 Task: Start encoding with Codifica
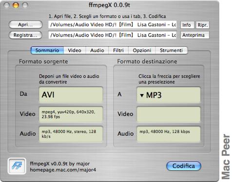tap(184, 166)
